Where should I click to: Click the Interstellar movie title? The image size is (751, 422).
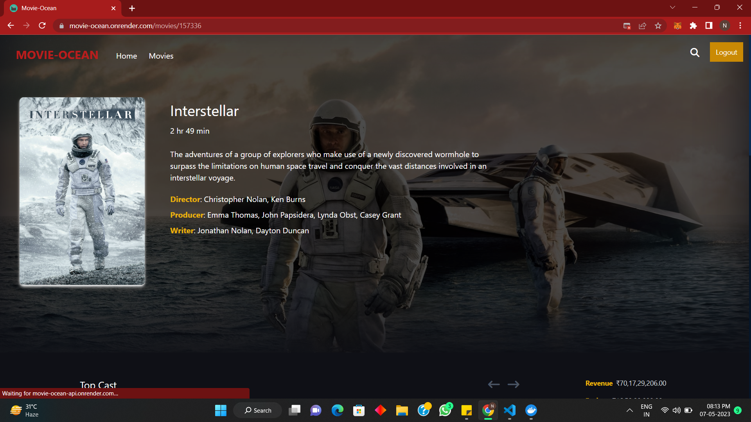pos(204,111)
